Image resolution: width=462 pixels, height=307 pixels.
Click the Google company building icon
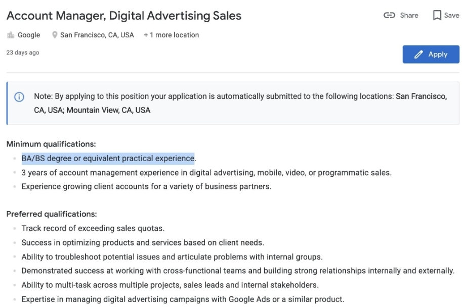[x=11, y=35]
